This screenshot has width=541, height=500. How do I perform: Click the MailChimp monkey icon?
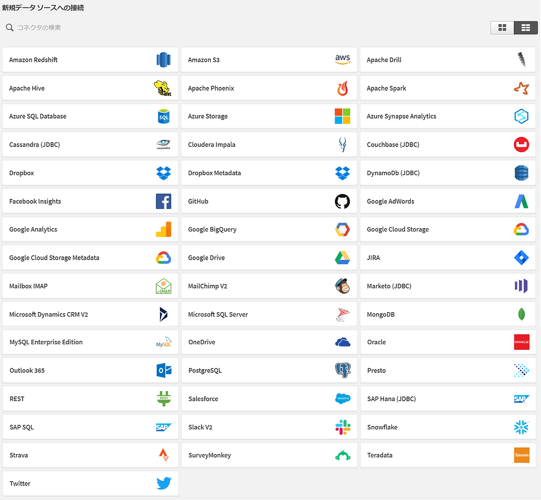343,286
